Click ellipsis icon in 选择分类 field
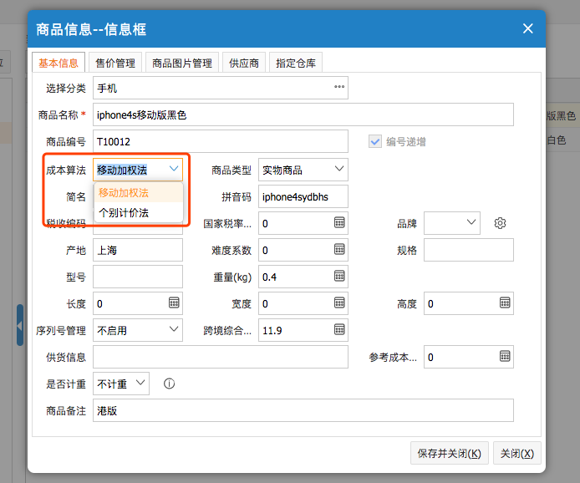The width and height of the screenshot is (580, 483). click(x=339, y=87)
